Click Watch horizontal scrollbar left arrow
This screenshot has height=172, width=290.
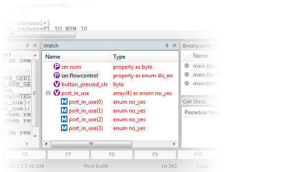46,144
